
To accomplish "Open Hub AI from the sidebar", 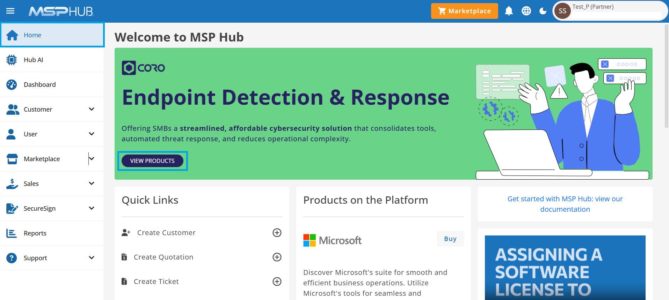I will [x=52, y=60].
